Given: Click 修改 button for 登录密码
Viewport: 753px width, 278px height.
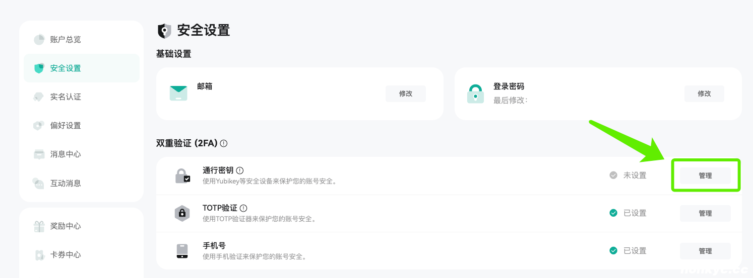Looking at the screenshot, I should 704,94.
